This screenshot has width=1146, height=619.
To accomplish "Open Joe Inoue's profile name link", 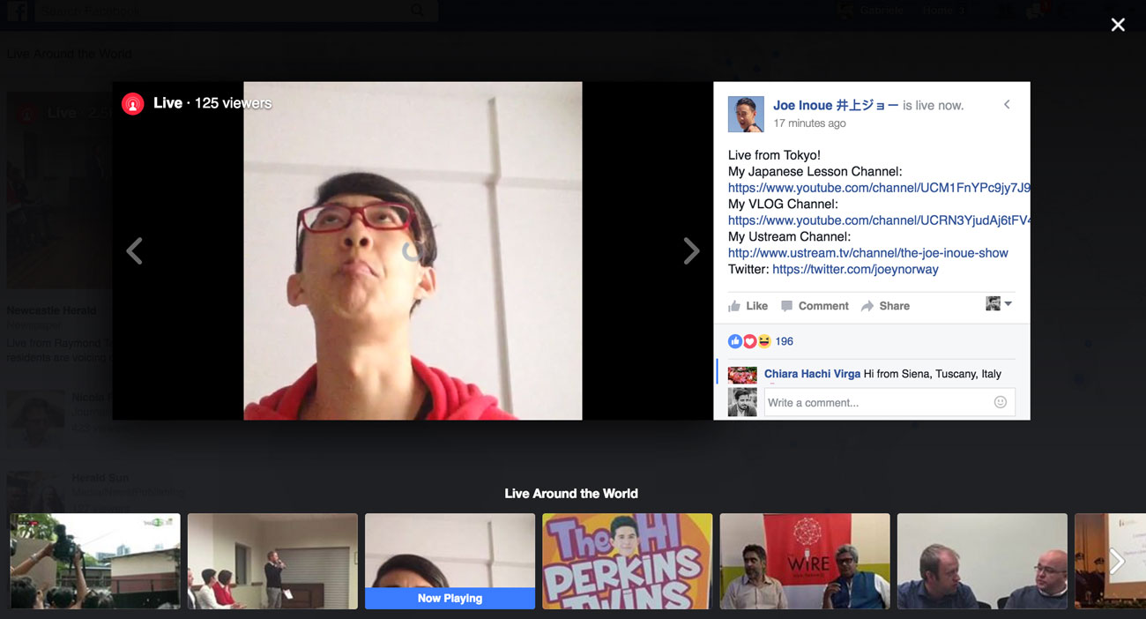I will tap(835, 105).
